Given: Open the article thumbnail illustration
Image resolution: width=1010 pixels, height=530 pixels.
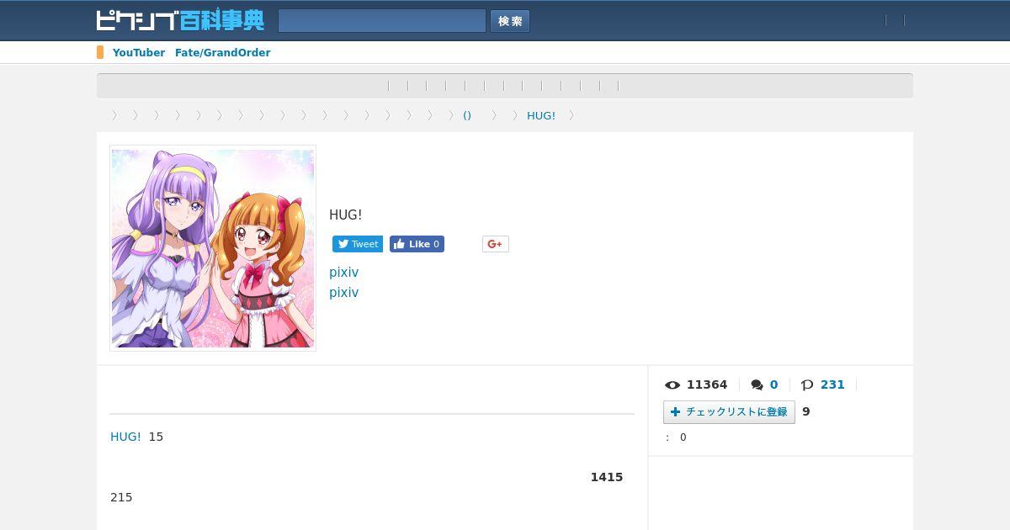Looking at the screenshot, I should [x=213, y=248].
